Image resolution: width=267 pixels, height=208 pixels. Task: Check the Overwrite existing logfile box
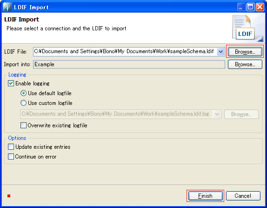click(x=24, y=125)
